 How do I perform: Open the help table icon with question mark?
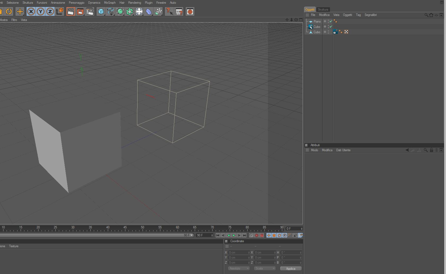pos(179,11)
